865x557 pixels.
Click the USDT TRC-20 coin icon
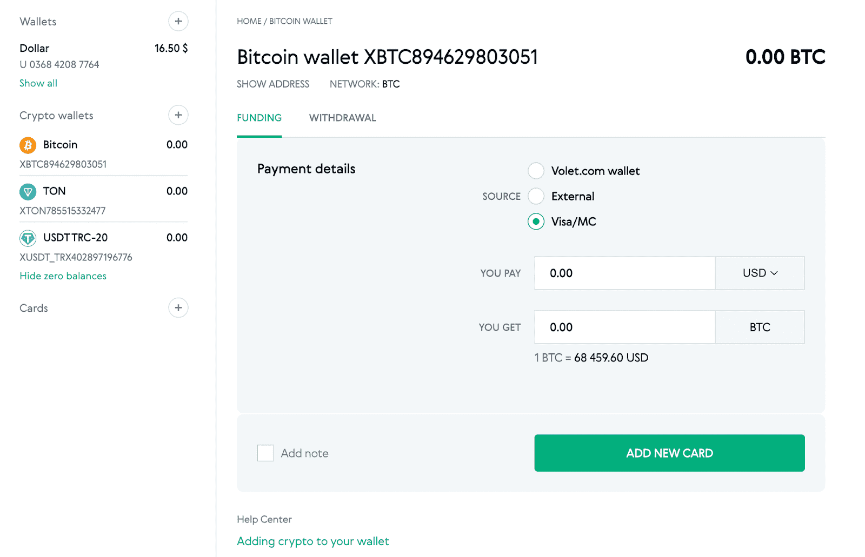click(x=28, y=238)
